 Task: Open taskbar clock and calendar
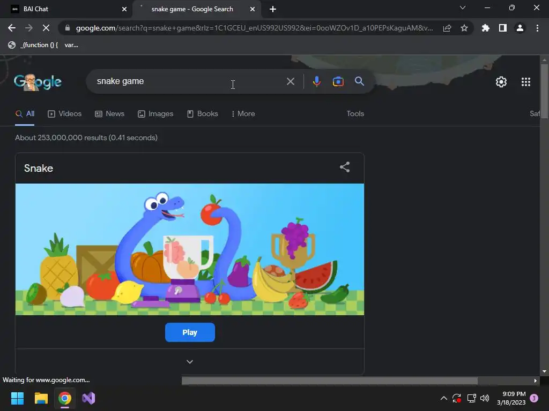pos(511,398)
